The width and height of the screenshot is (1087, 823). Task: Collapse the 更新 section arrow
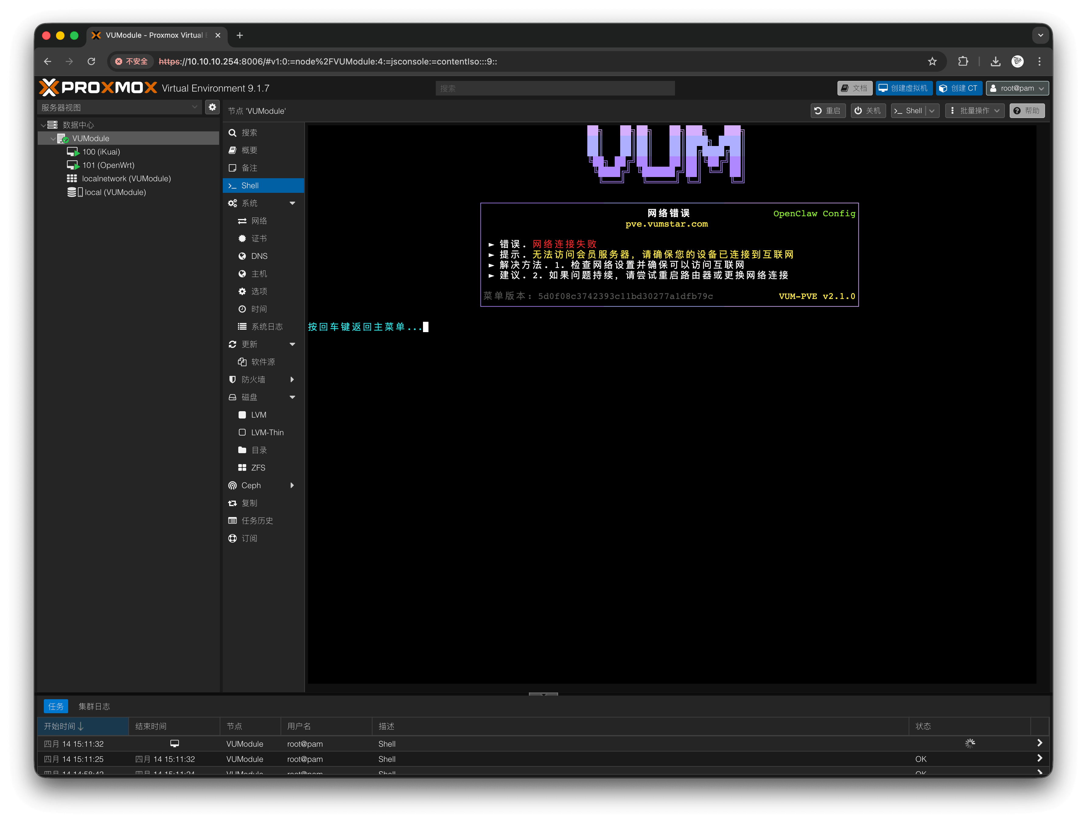click(292, 345)
